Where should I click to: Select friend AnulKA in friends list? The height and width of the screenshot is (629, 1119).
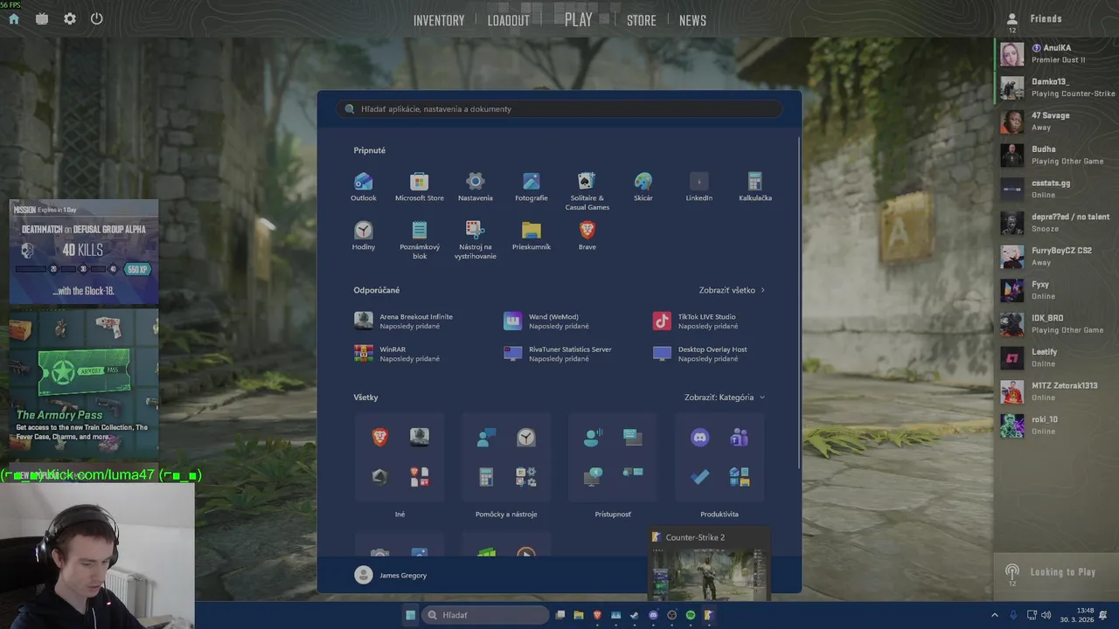click(1055, 54)
